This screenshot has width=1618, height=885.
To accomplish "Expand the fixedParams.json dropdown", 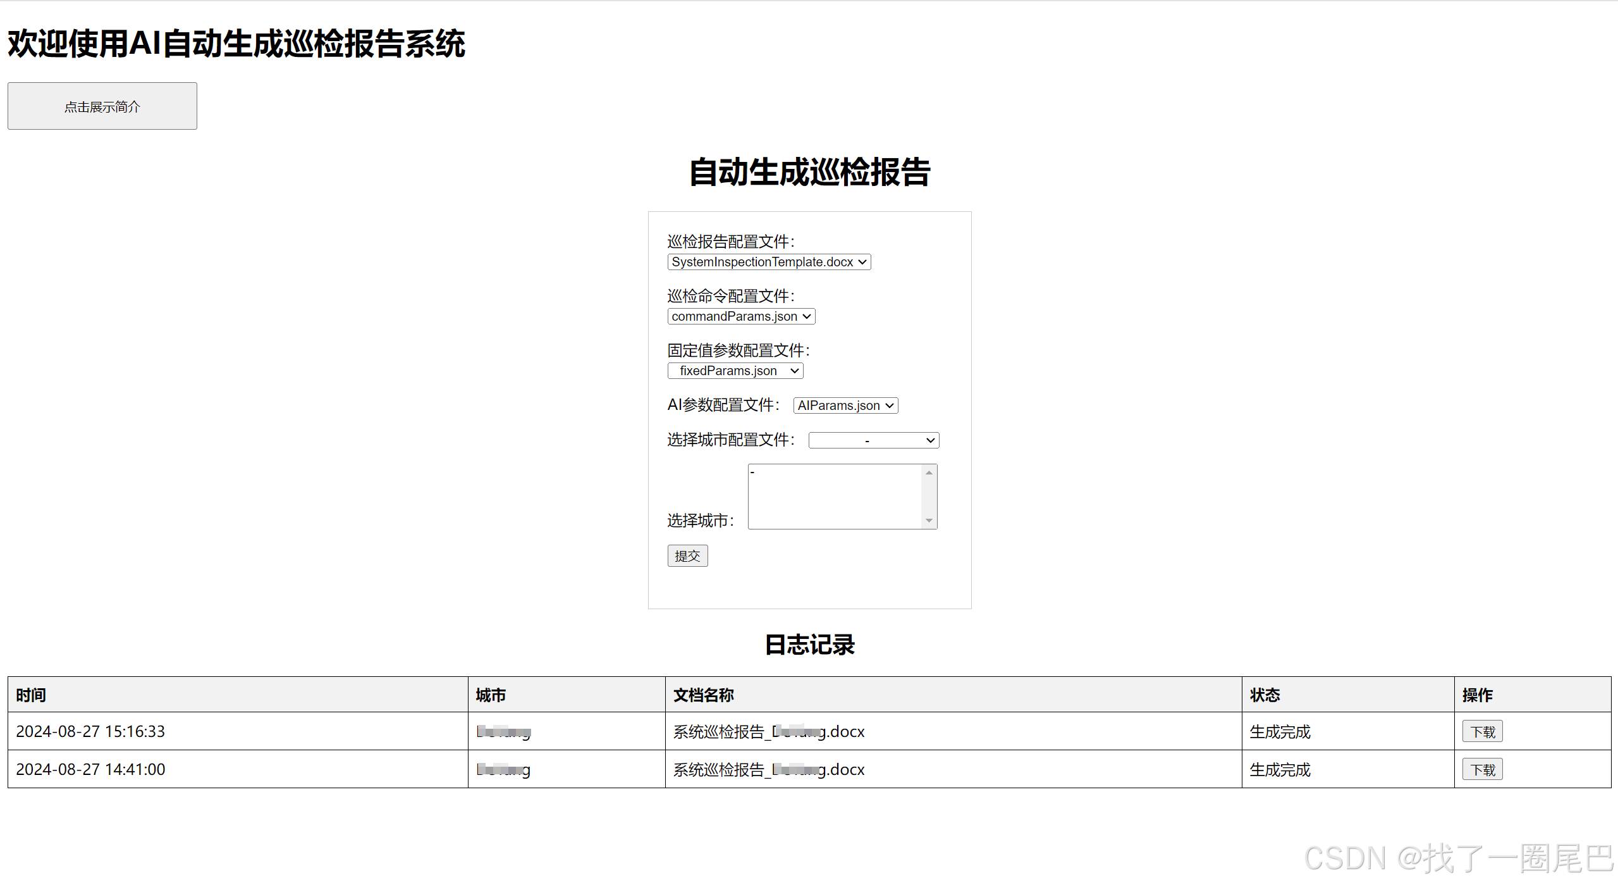I will [x=735, y=371].
